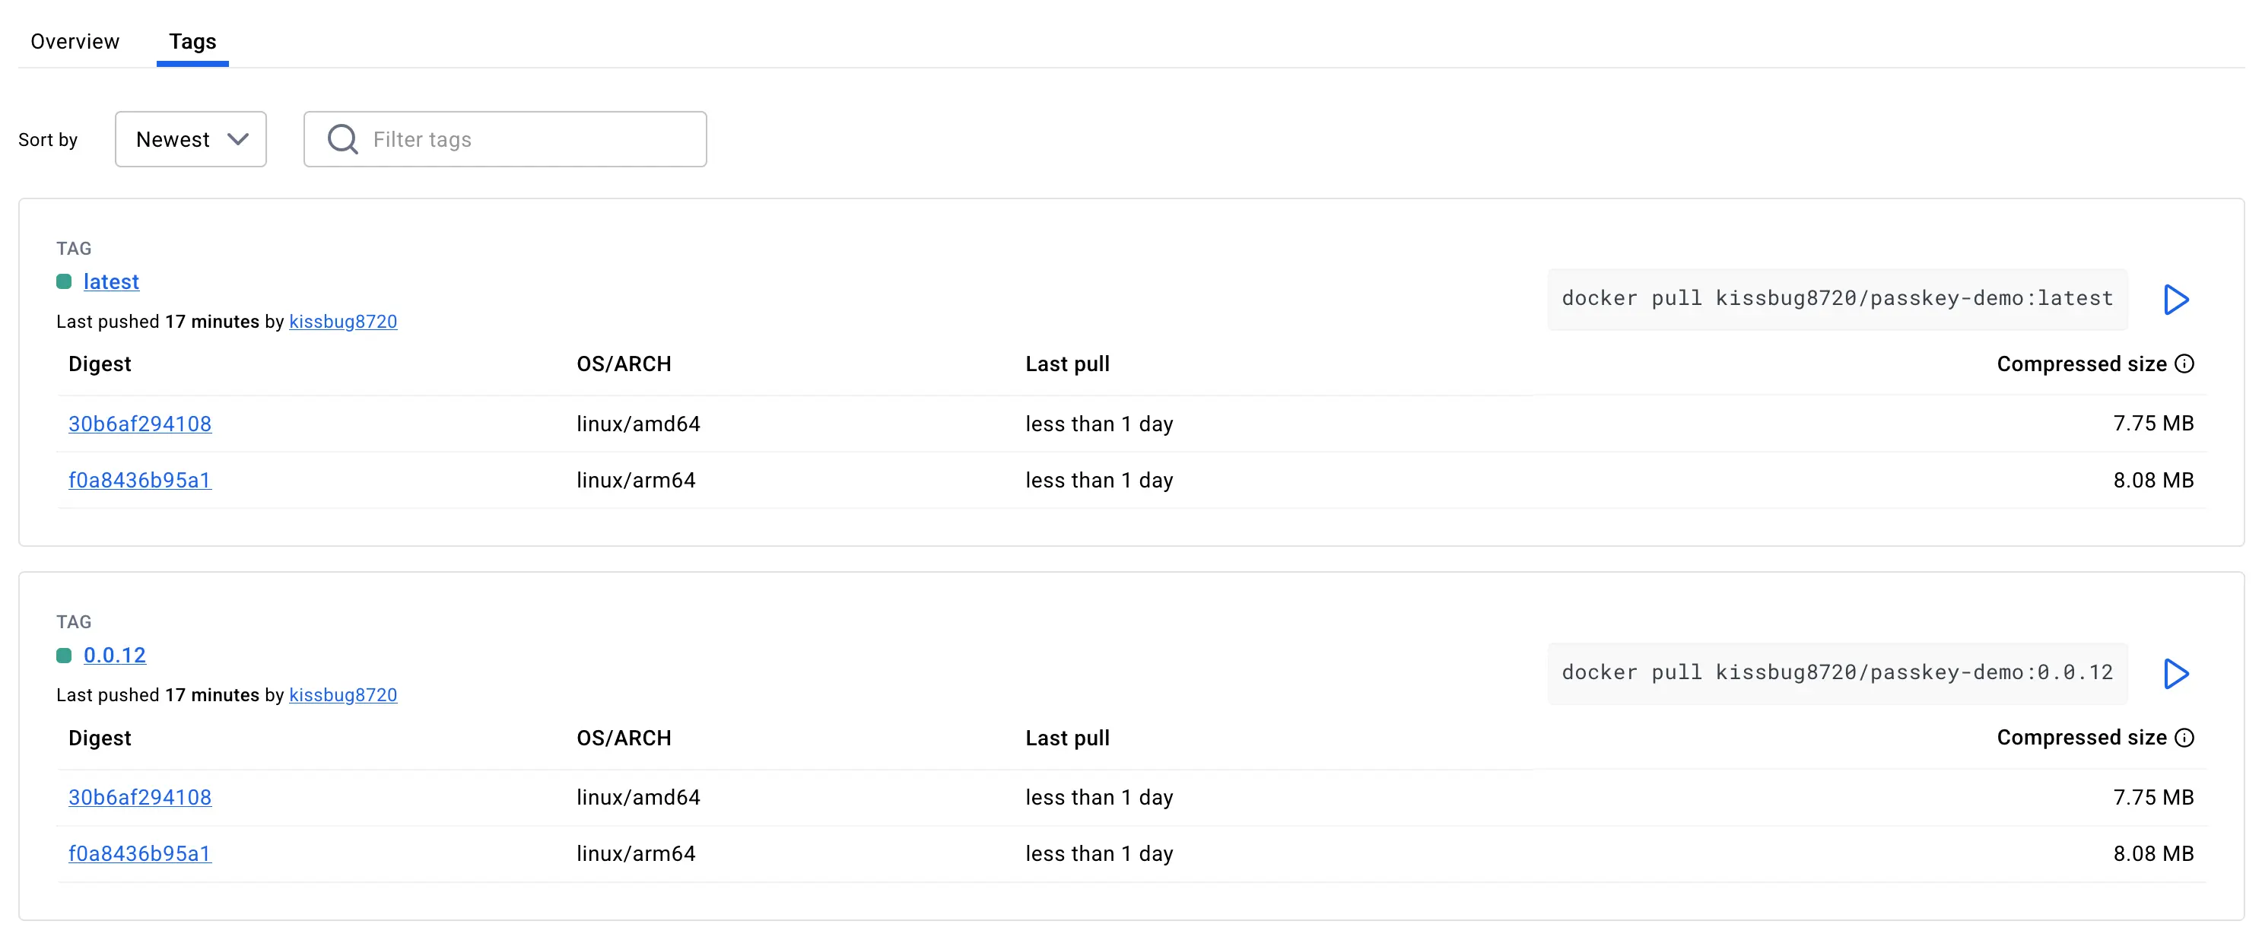Open the 0.0.12 tag link
The image size is (2262, 940).
pos(114,656)
